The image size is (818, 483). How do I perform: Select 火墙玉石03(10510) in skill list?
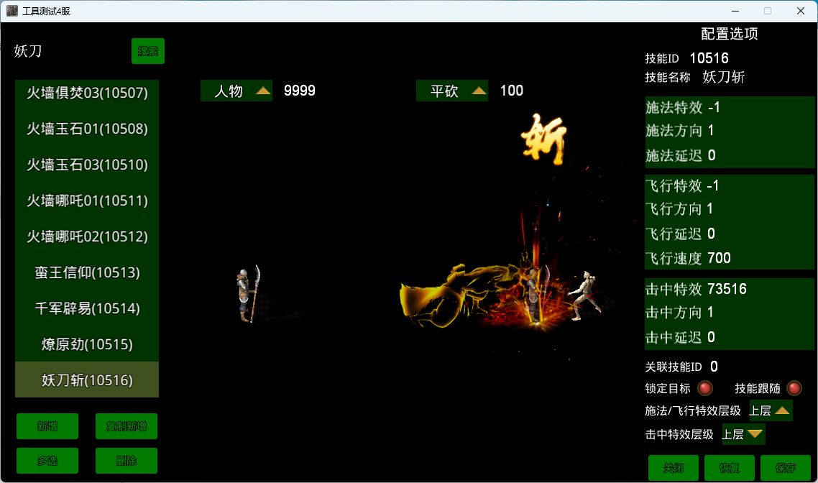(x=87, y=165)
